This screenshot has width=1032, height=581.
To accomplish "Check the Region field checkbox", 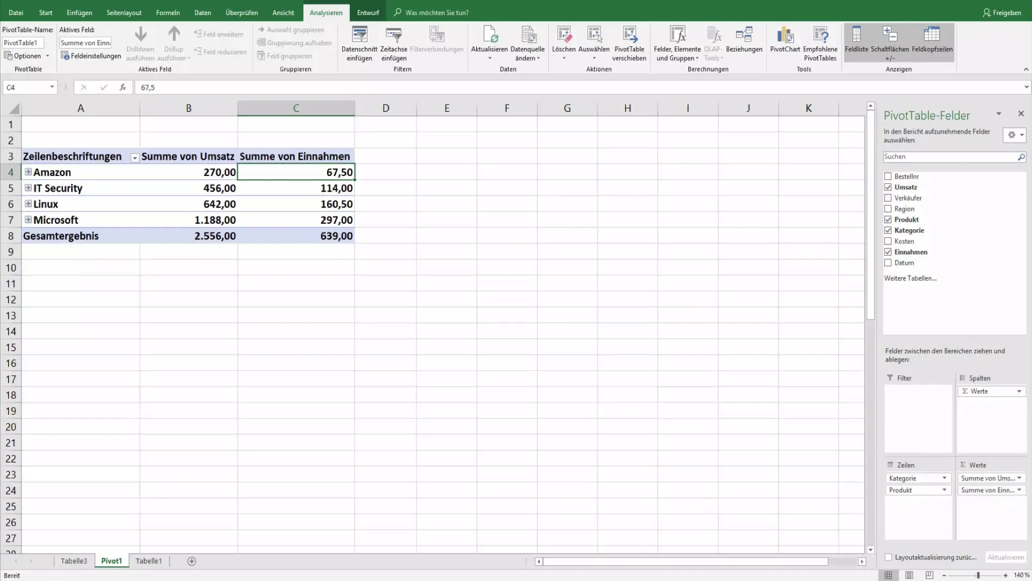I will [x=888, y=209].
